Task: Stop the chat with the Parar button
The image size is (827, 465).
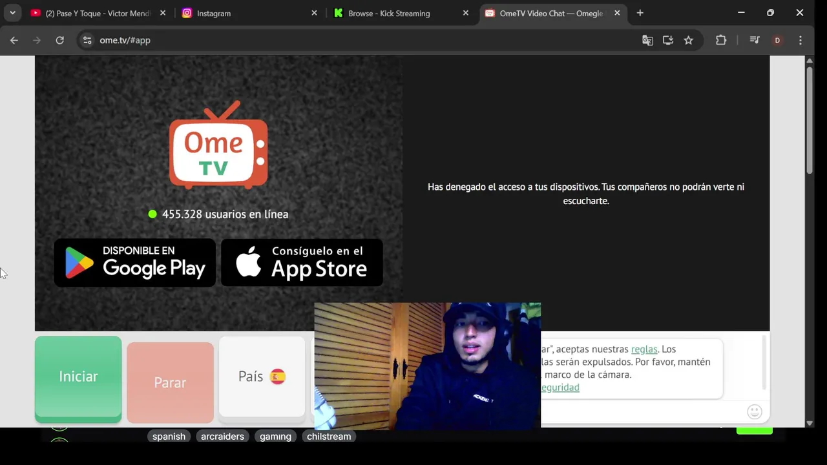Action: pyautogui.click(x=170, y=382)
